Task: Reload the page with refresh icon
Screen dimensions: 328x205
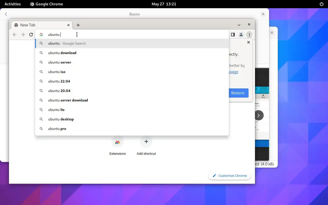Action: click(31, 35)
